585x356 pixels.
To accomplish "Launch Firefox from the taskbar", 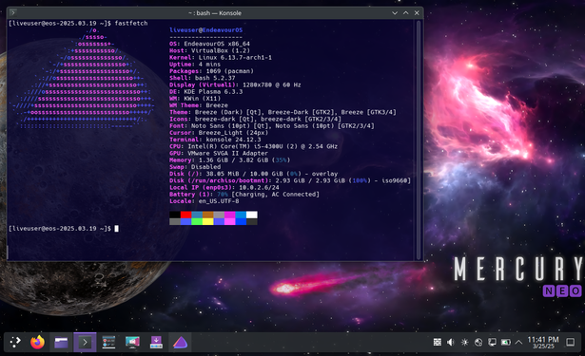I will click(37, 342).
